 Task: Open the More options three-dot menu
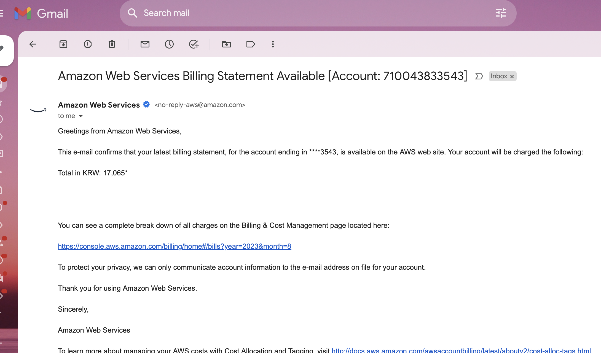(273, 44)
